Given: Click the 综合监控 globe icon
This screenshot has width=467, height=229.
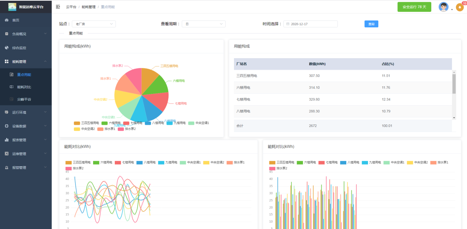Looking at the screenshot, I should pos(7,47).
